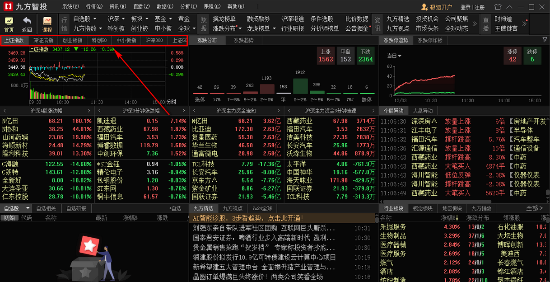
Task: Select the 采掘服务 sector row
Action: click(464, 227)
